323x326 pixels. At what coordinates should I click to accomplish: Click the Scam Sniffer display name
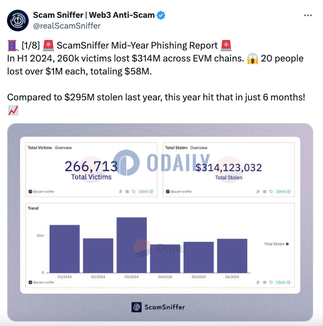(x=94, y=15)
